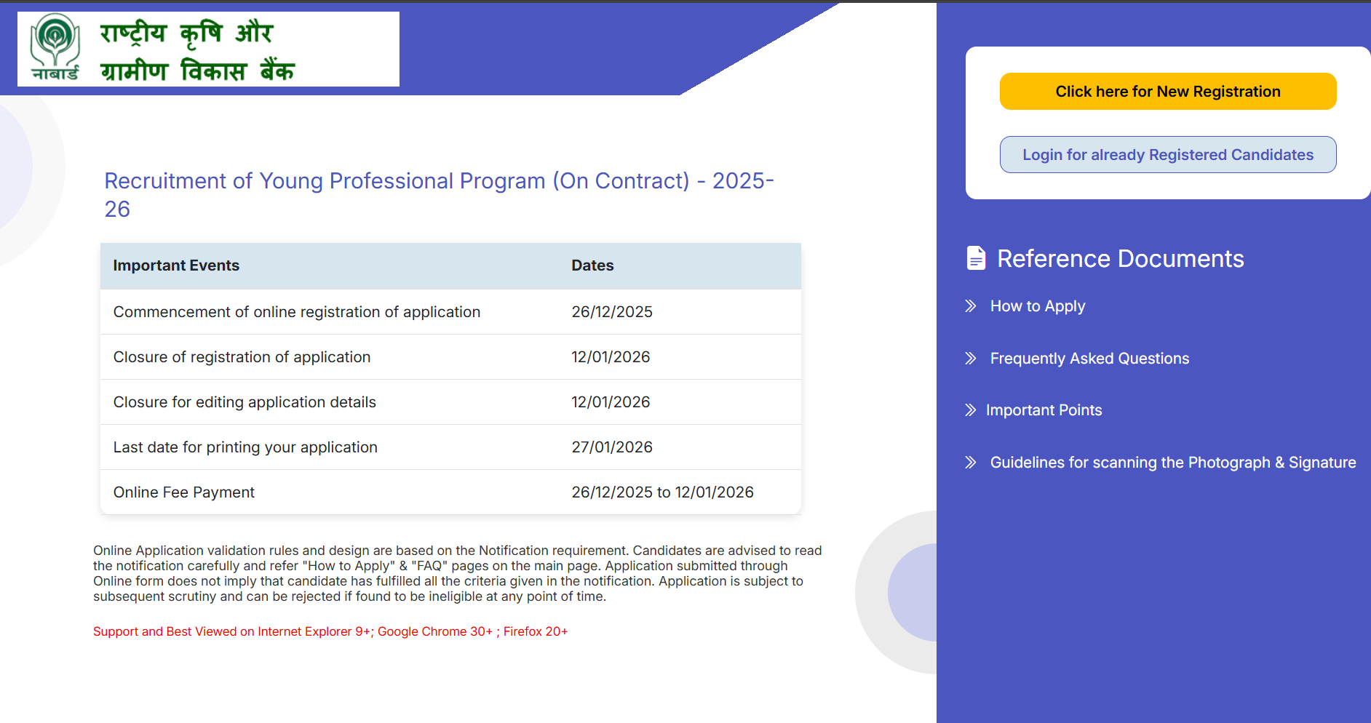1371x723 pixels.
Task: Click the recruitment program title heading
Action: click(439, 195)
